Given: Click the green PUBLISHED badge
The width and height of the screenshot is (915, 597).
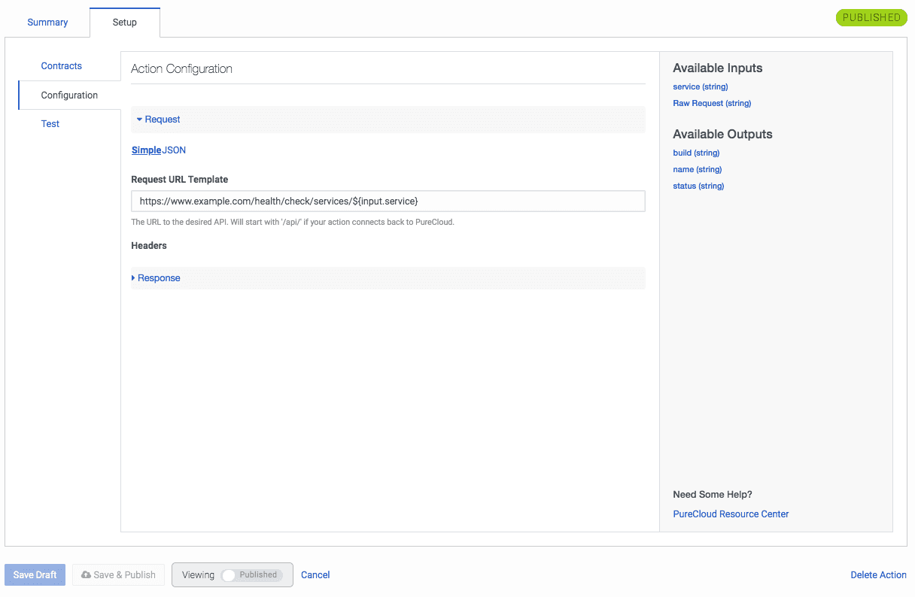Looking at the screenshot, I should (871, 17).
